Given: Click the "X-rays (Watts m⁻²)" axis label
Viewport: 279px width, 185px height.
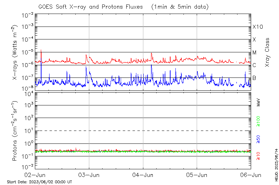Looking at the screenshot, I should (15, 52).
